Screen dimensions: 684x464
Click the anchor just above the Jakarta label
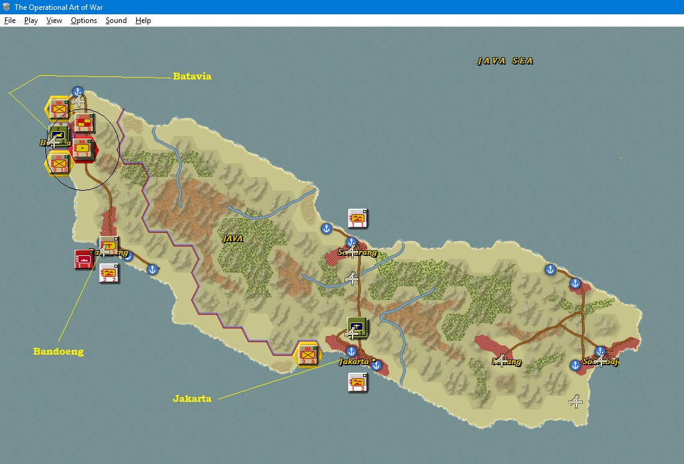pos(351,351)
